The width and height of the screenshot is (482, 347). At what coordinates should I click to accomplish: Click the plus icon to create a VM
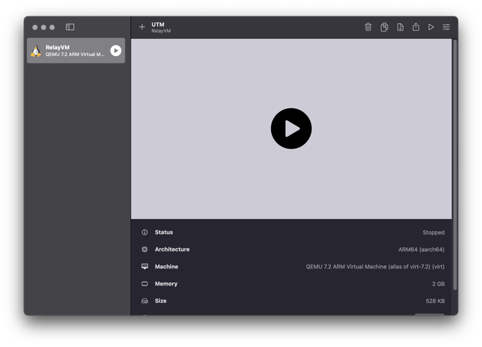[x=142, y=27]
